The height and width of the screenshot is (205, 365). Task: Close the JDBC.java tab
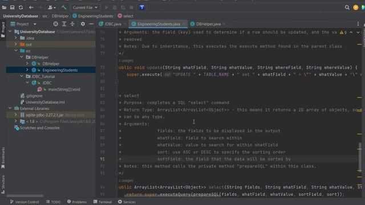point(125,24)
